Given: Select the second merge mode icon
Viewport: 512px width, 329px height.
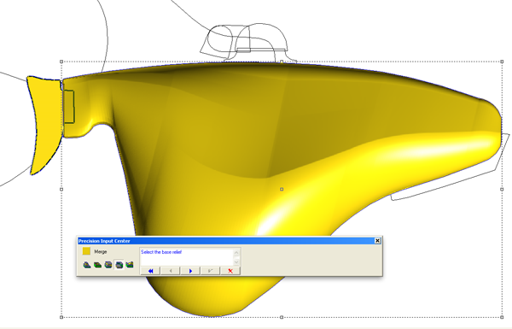Looking at the screenshot, I should pos(97,265).
